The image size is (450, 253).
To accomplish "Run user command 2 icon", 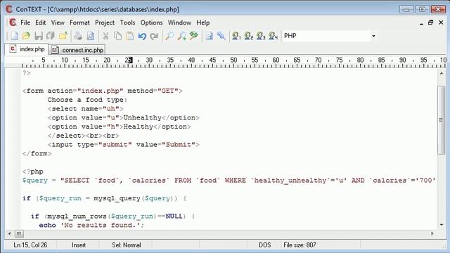I will pyautogui.click(x=248, y=36).
